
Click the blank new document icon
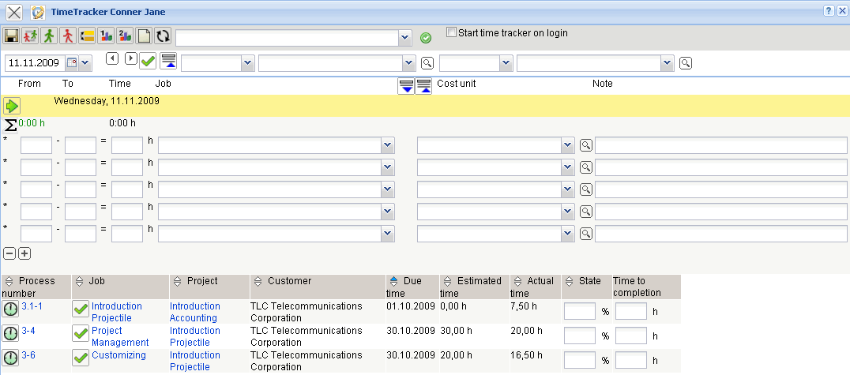(144, 36)
